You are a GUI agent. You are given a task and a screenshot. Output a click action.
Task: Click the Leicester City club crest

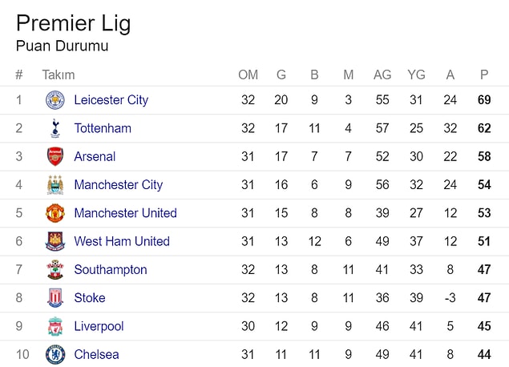[55, 100]
